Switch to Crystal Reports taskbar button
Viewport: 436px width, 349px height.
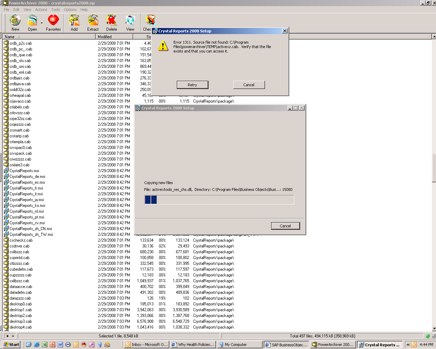click(380, 345)
